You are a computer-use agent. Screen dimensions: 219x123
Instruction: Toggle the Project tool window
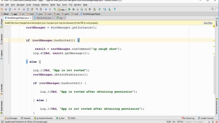(1, 24)
